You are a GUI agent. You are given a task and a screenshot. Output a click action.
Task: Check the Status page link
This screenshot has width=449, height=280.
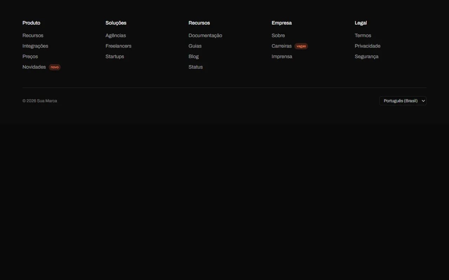tap(196, 67)
